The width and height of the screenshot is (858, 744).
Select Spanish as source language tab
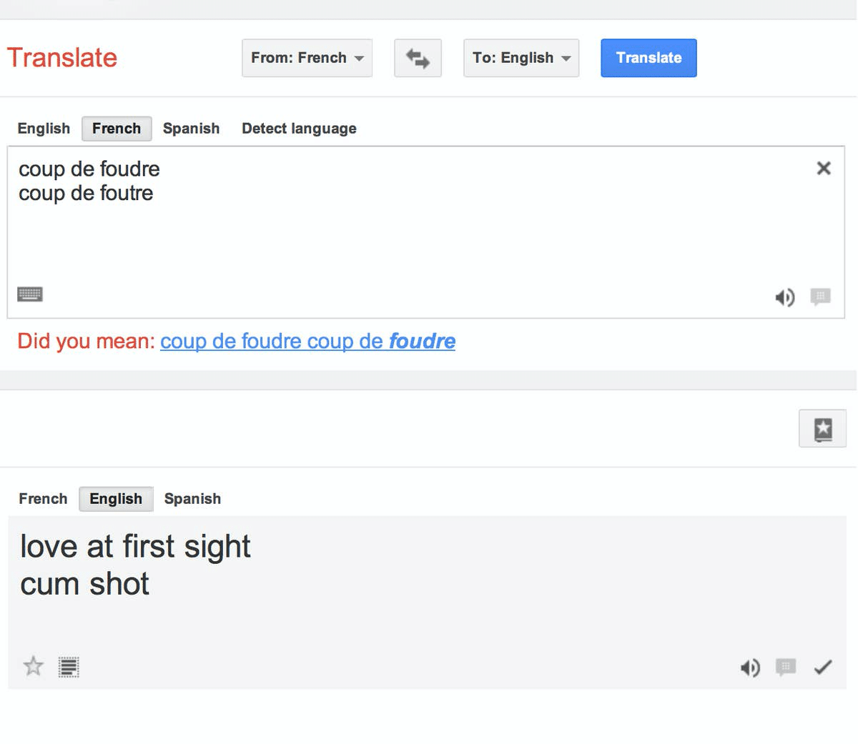tap(191, 129)
